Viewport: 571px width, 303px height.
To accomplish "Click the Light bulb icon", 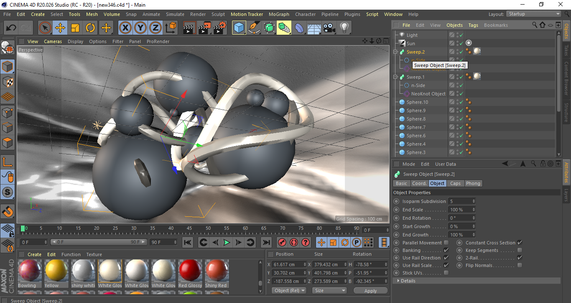I will (x=344, y=28).
